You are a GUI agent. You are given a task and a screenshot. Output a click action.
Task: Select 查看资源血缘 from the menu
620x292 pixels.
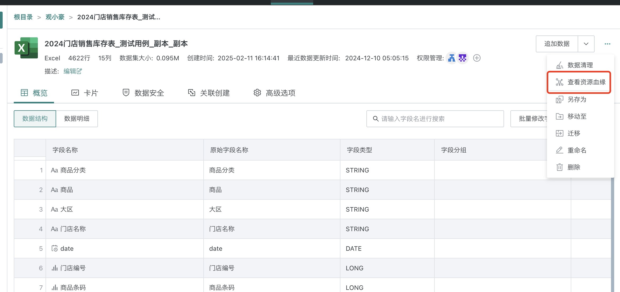pos(586,82)
